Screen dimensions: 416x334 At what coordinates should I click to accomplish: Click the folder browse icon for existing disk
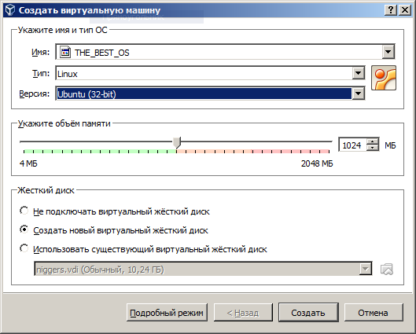coord(387,270)
